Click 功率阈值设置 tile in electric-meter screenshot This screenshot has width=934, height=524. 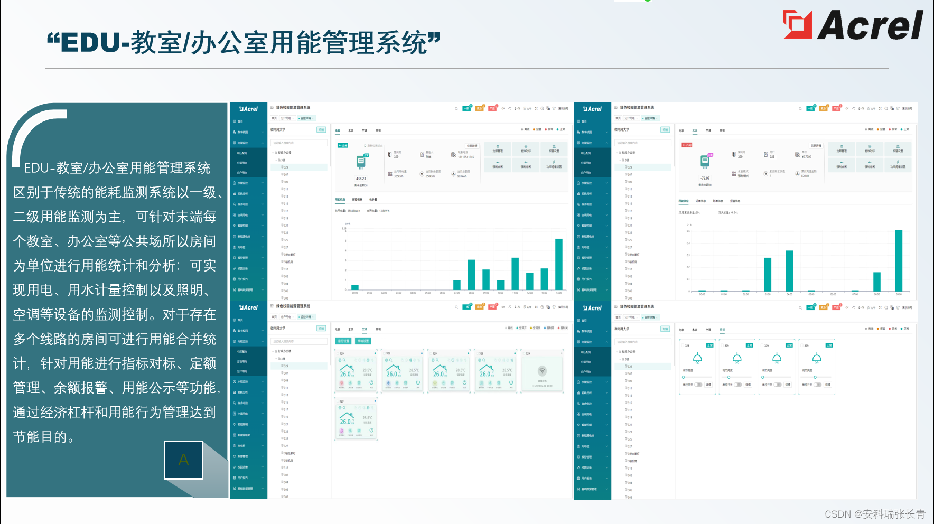point(554,165)
